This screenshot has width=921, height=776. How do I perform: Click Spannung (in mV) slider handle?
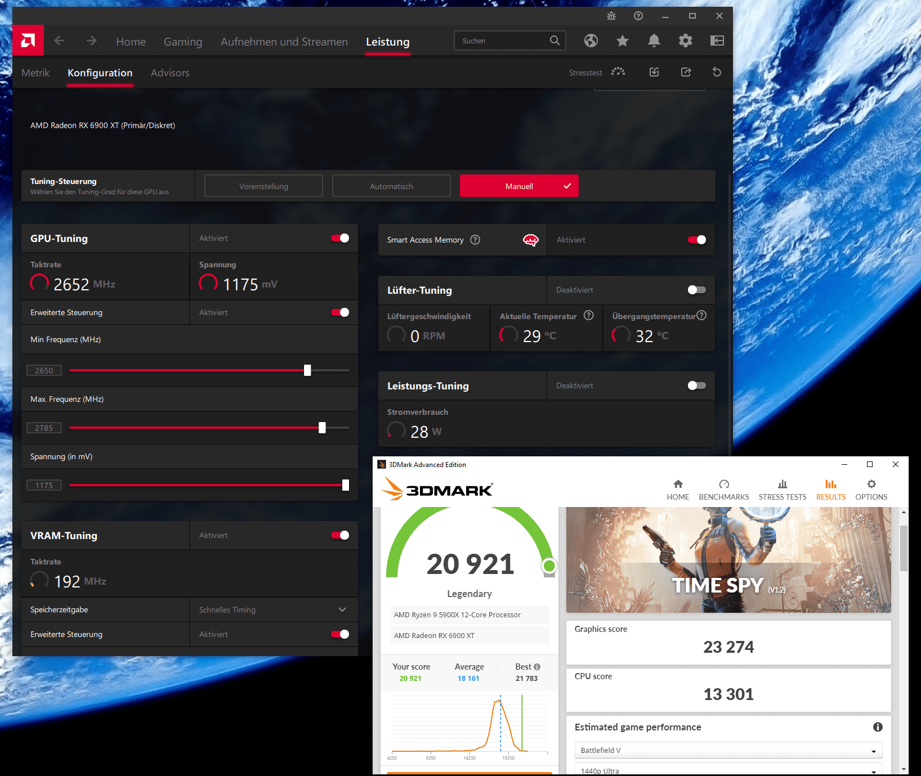[346, 485]
